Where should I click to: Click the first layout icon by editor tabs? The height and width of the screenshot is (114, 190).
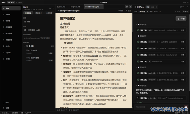[x=127, y=7]
